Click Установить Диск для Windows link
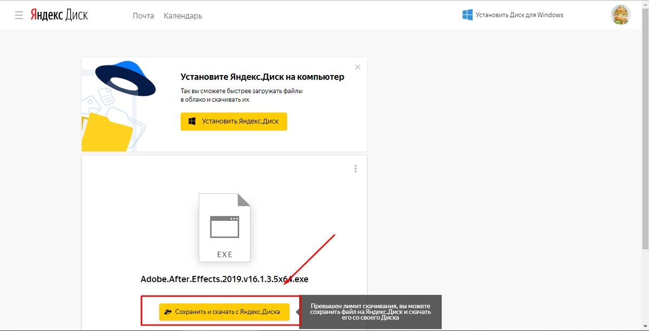The height and width of the screenshot is (331, 649). (519, 15)
